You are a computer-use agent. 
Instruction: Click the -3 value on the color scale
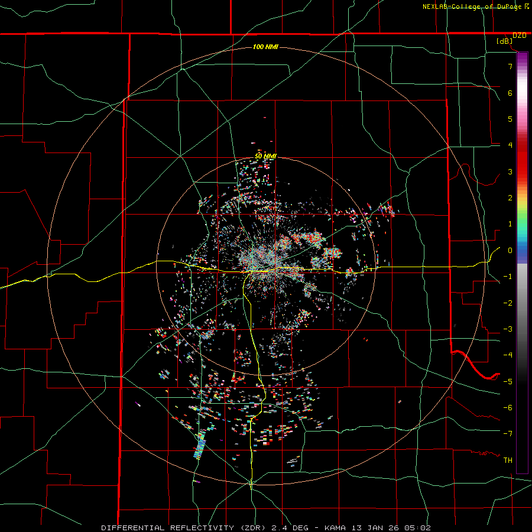[508, 329]
